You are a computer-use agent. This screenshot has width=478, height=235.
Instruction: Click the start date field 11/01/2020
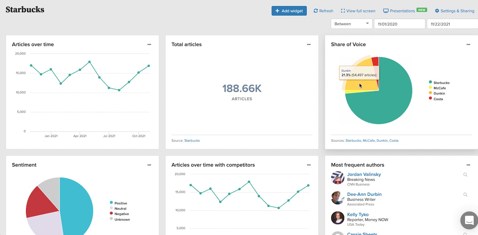pos(399,24)
